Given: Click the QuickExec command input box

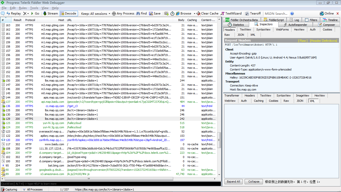Looking at the screenshot, I should coord(110,184).
